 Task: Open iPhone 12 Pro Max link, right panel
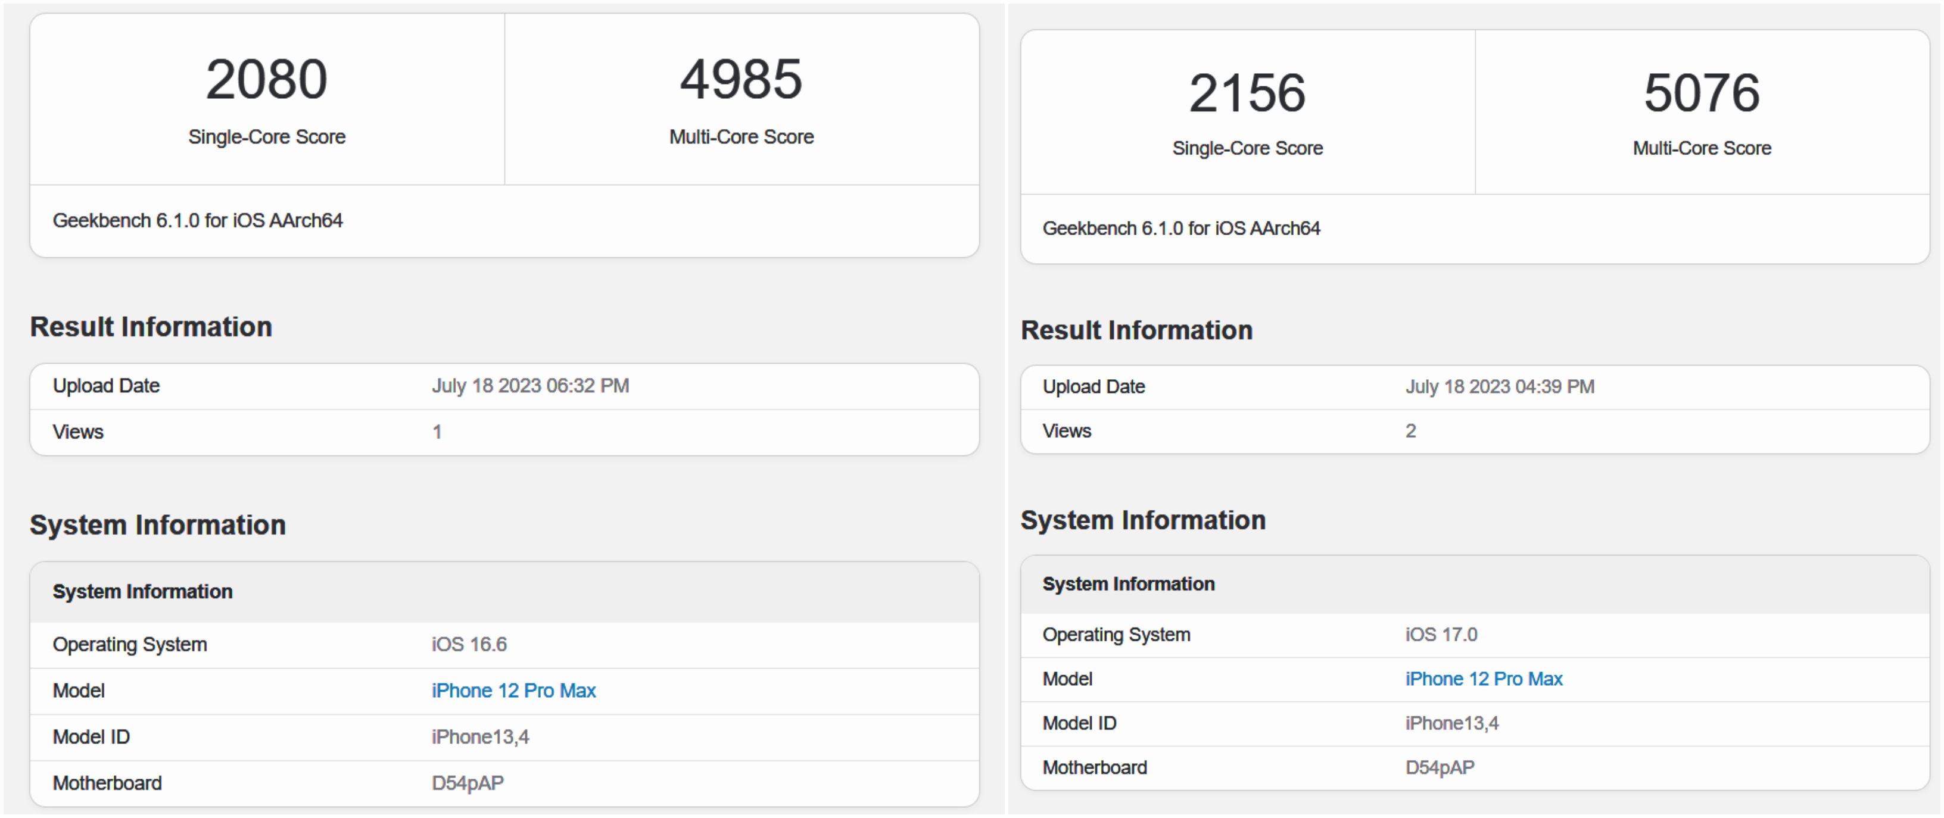click(x=1483, y=679)
